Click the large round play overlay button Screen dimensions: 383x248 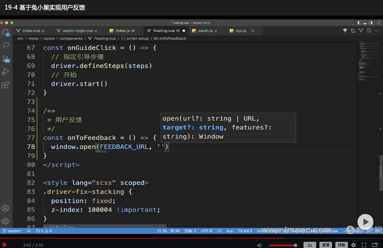[365, 222]
